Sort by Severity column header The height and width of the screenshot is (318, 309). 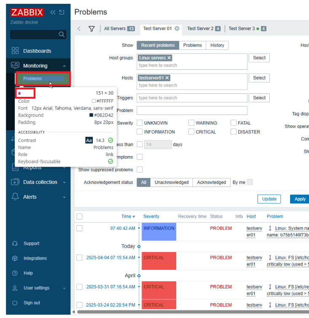[151, 217]
